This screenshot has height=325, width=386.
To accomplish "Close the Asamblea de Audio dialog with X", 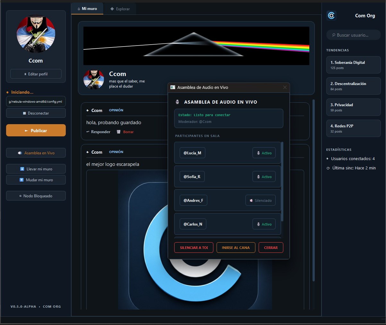I will coord(285,87).
